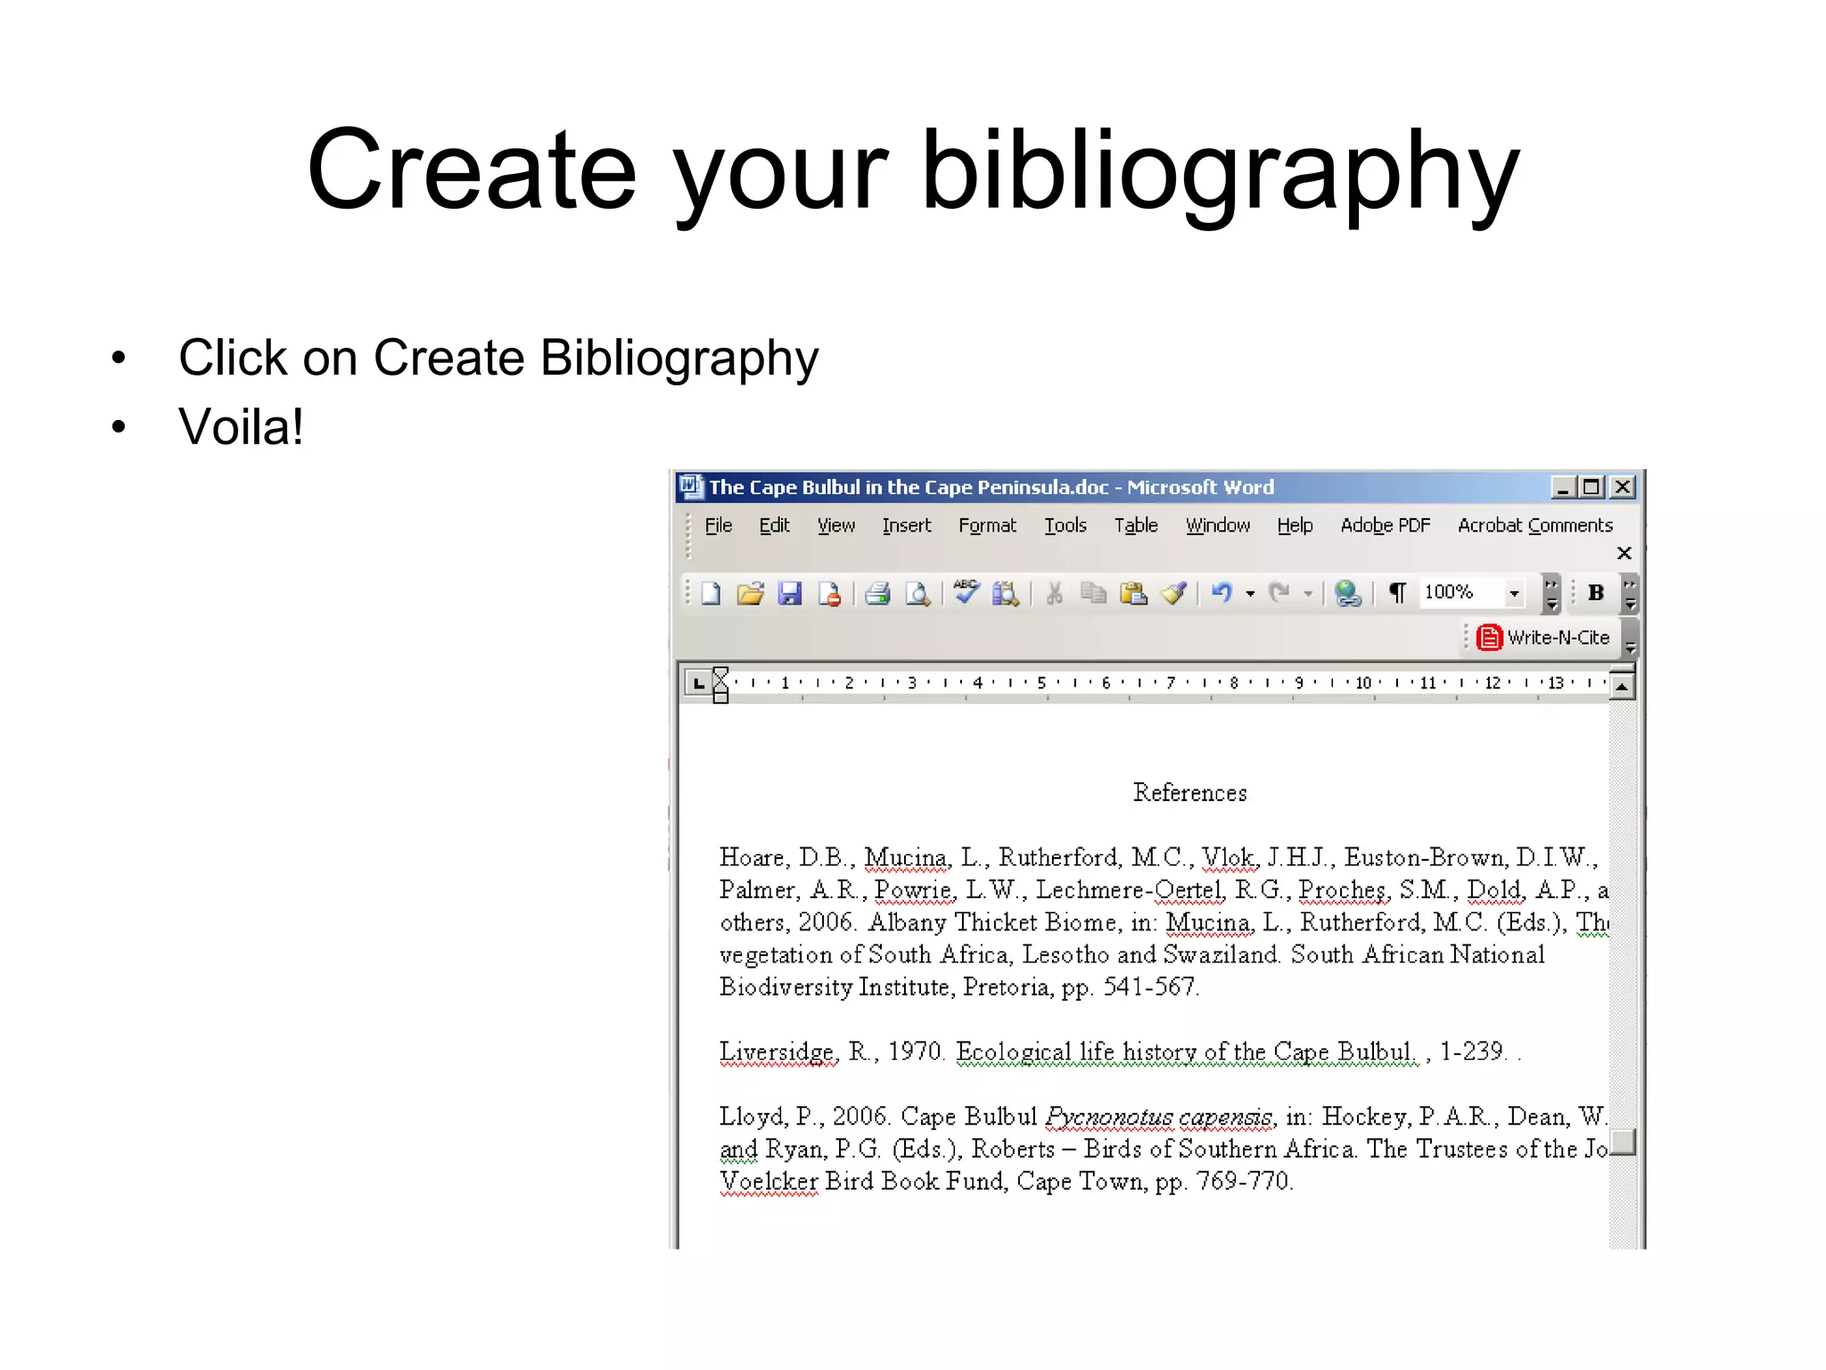Close the Microsoft Word window

[1623, 487]
